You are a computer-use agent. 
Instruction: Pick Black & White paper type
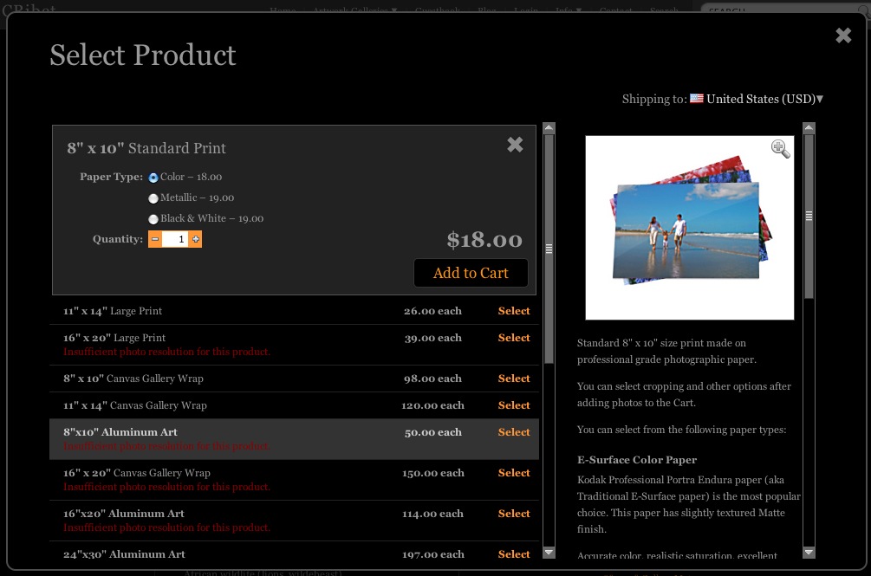tap(153, 219)
